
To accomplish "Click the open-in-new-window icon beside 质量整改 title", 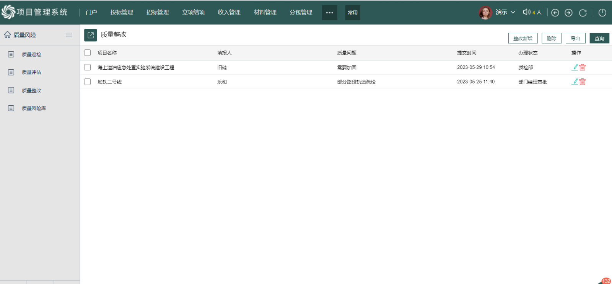I will [x=91, y=35].
